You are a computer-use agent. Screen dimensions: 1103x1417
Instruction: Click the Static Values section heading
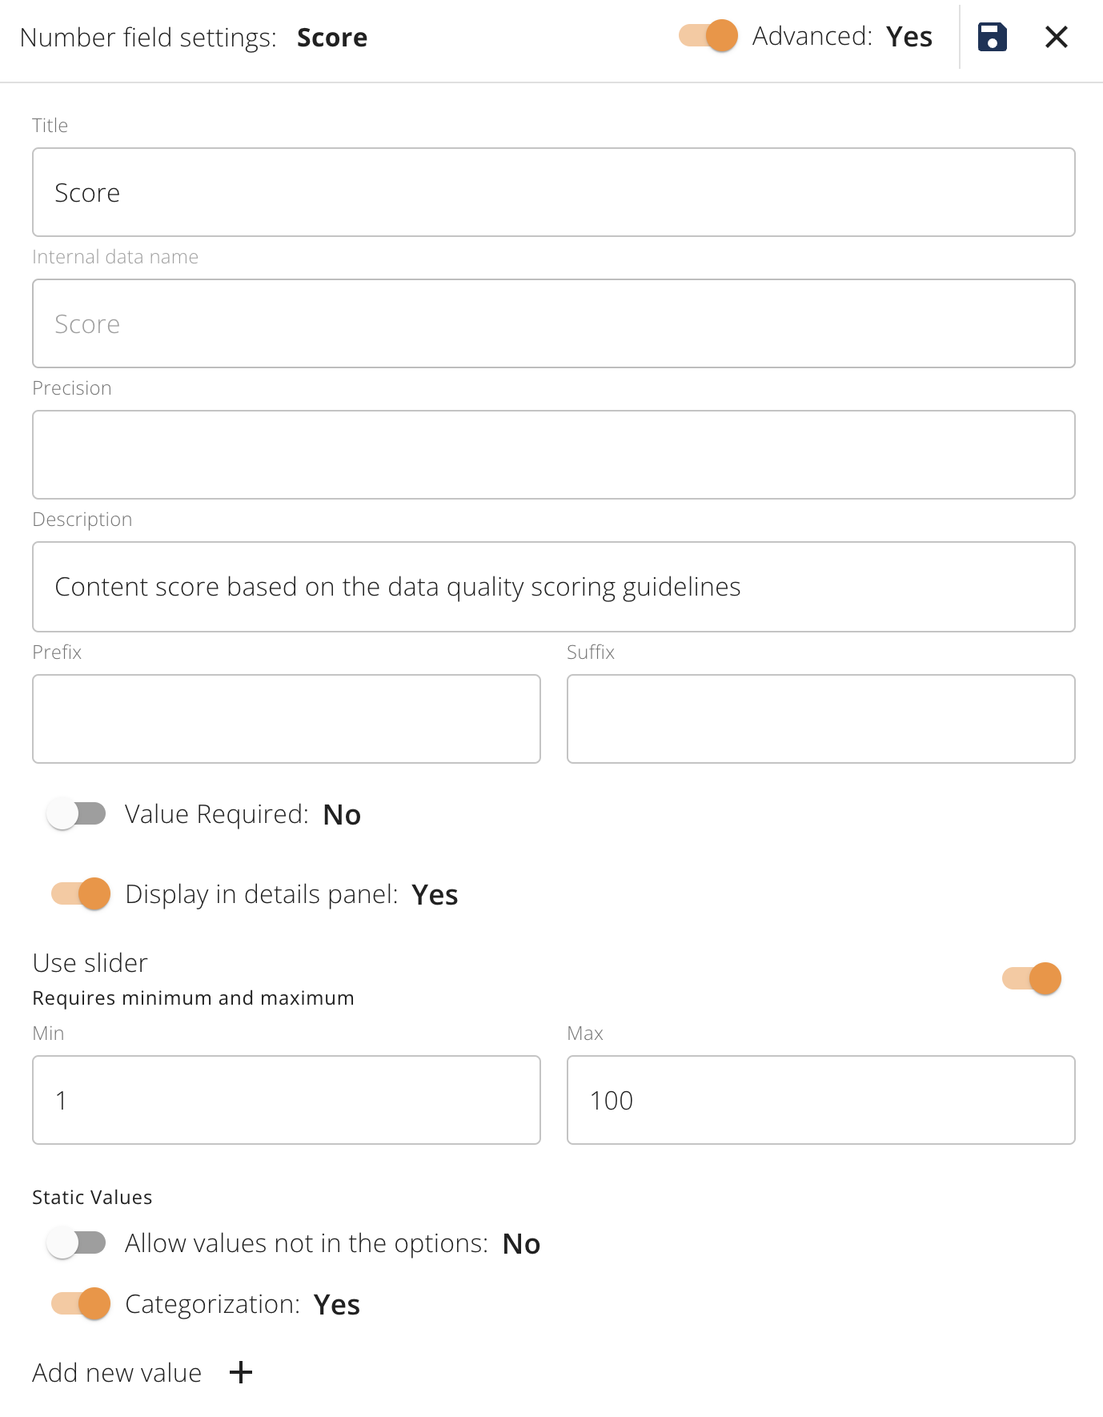tap(92, 1197)
